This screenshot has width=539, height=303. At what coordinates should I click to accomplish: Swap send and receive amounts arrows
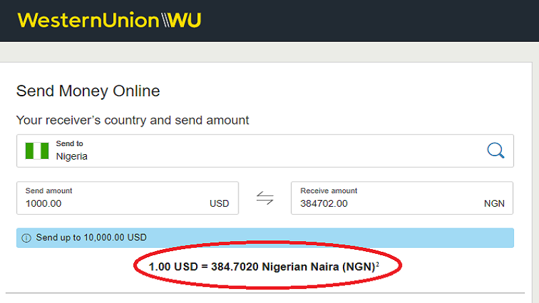pos(265,198)
